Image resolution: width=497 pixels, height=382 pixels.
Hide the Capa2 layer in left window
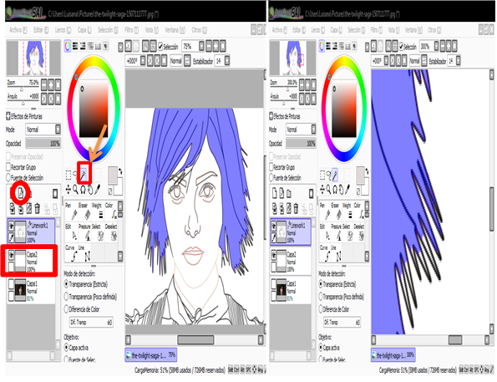pyautogui.click(x=11, y=254)
